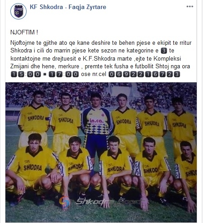Open the three-dot post options menu
204x223 pixels.
190,6
